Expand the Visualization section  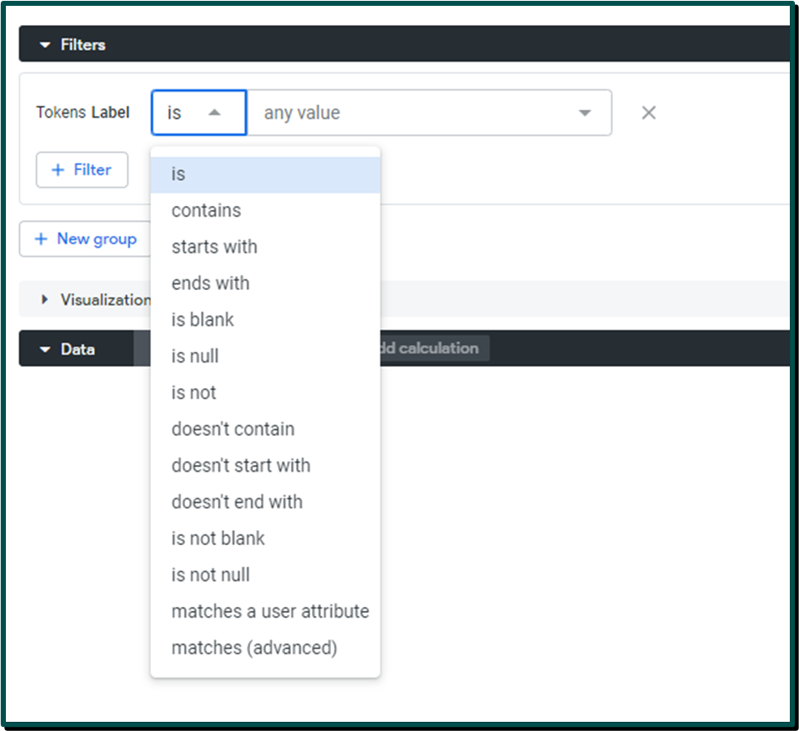coord(45,300)
